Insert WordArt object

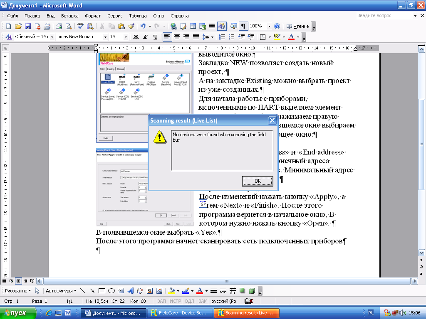[x=131, y=291]
